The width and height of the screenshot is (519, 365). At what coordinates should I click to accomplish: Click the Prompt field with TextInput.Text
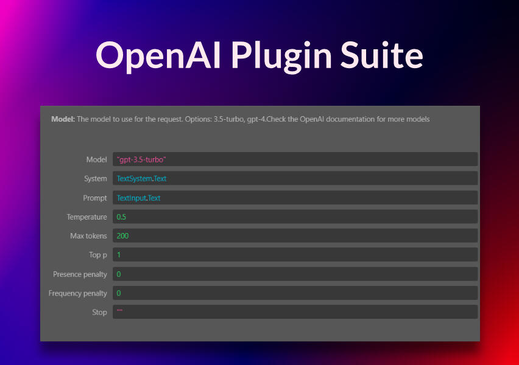pos(295,198)
